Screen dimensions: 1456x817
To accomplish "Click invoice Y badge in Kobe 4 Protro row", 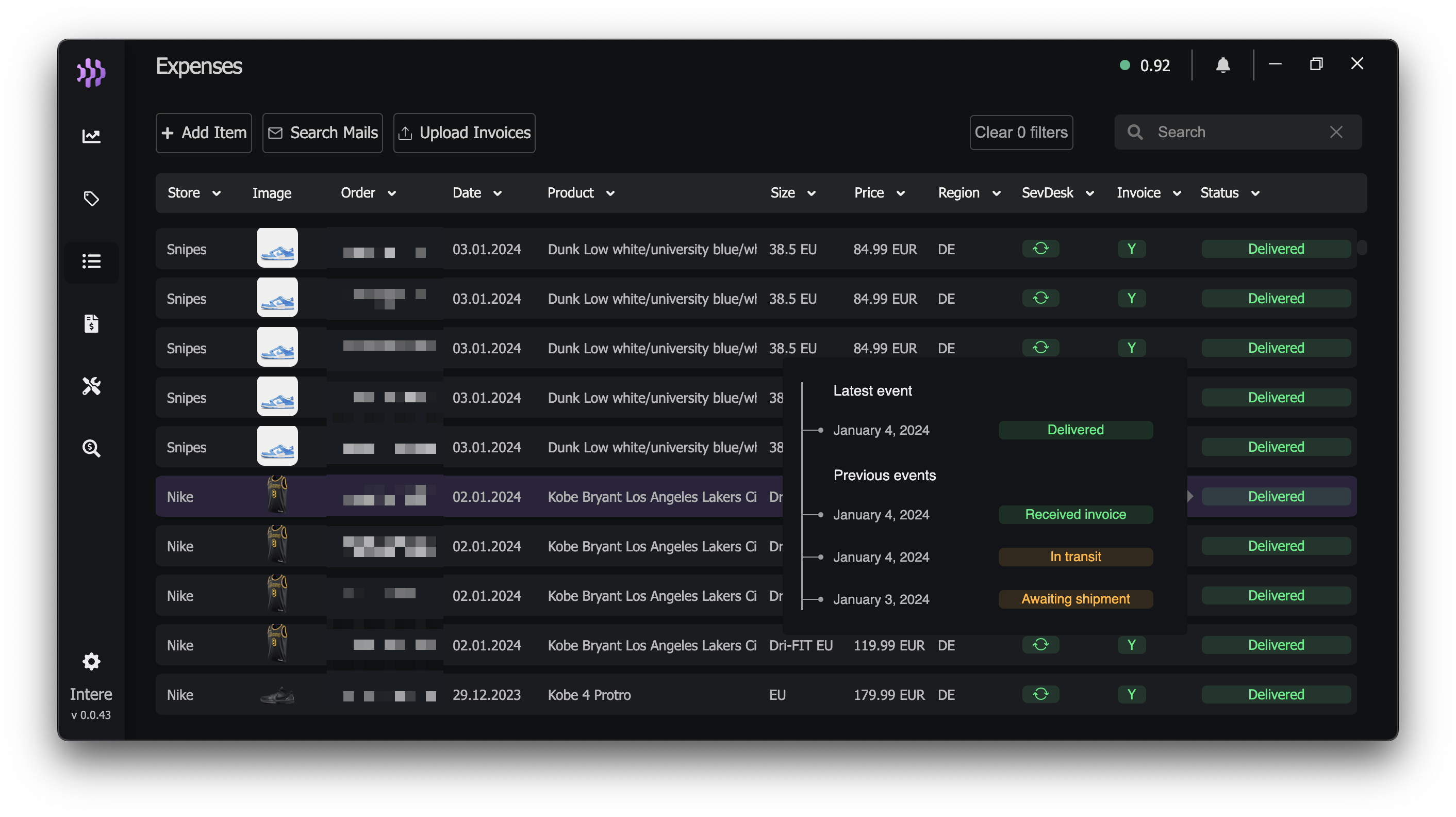I will point(1132,694).
